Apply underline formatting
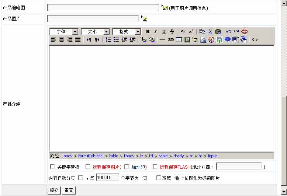Screen dimensions: 287x196 coord(164,32)
